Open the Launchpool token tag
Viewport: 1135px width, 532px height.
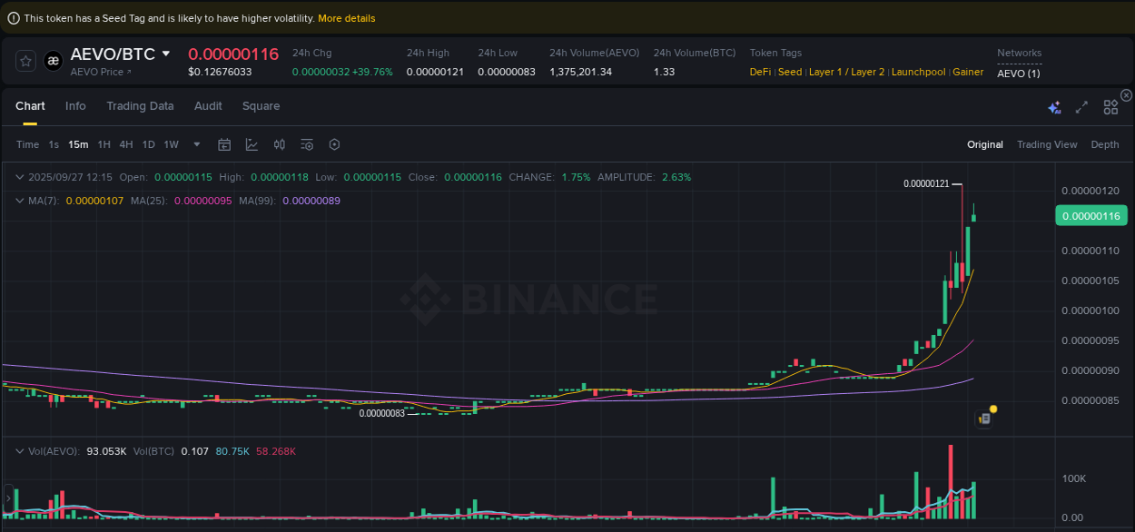click(918, 72)
